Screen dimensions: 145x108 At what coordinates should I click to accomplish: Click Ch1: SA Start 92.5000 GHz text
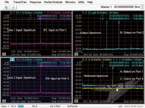click(x=98, y=101)
